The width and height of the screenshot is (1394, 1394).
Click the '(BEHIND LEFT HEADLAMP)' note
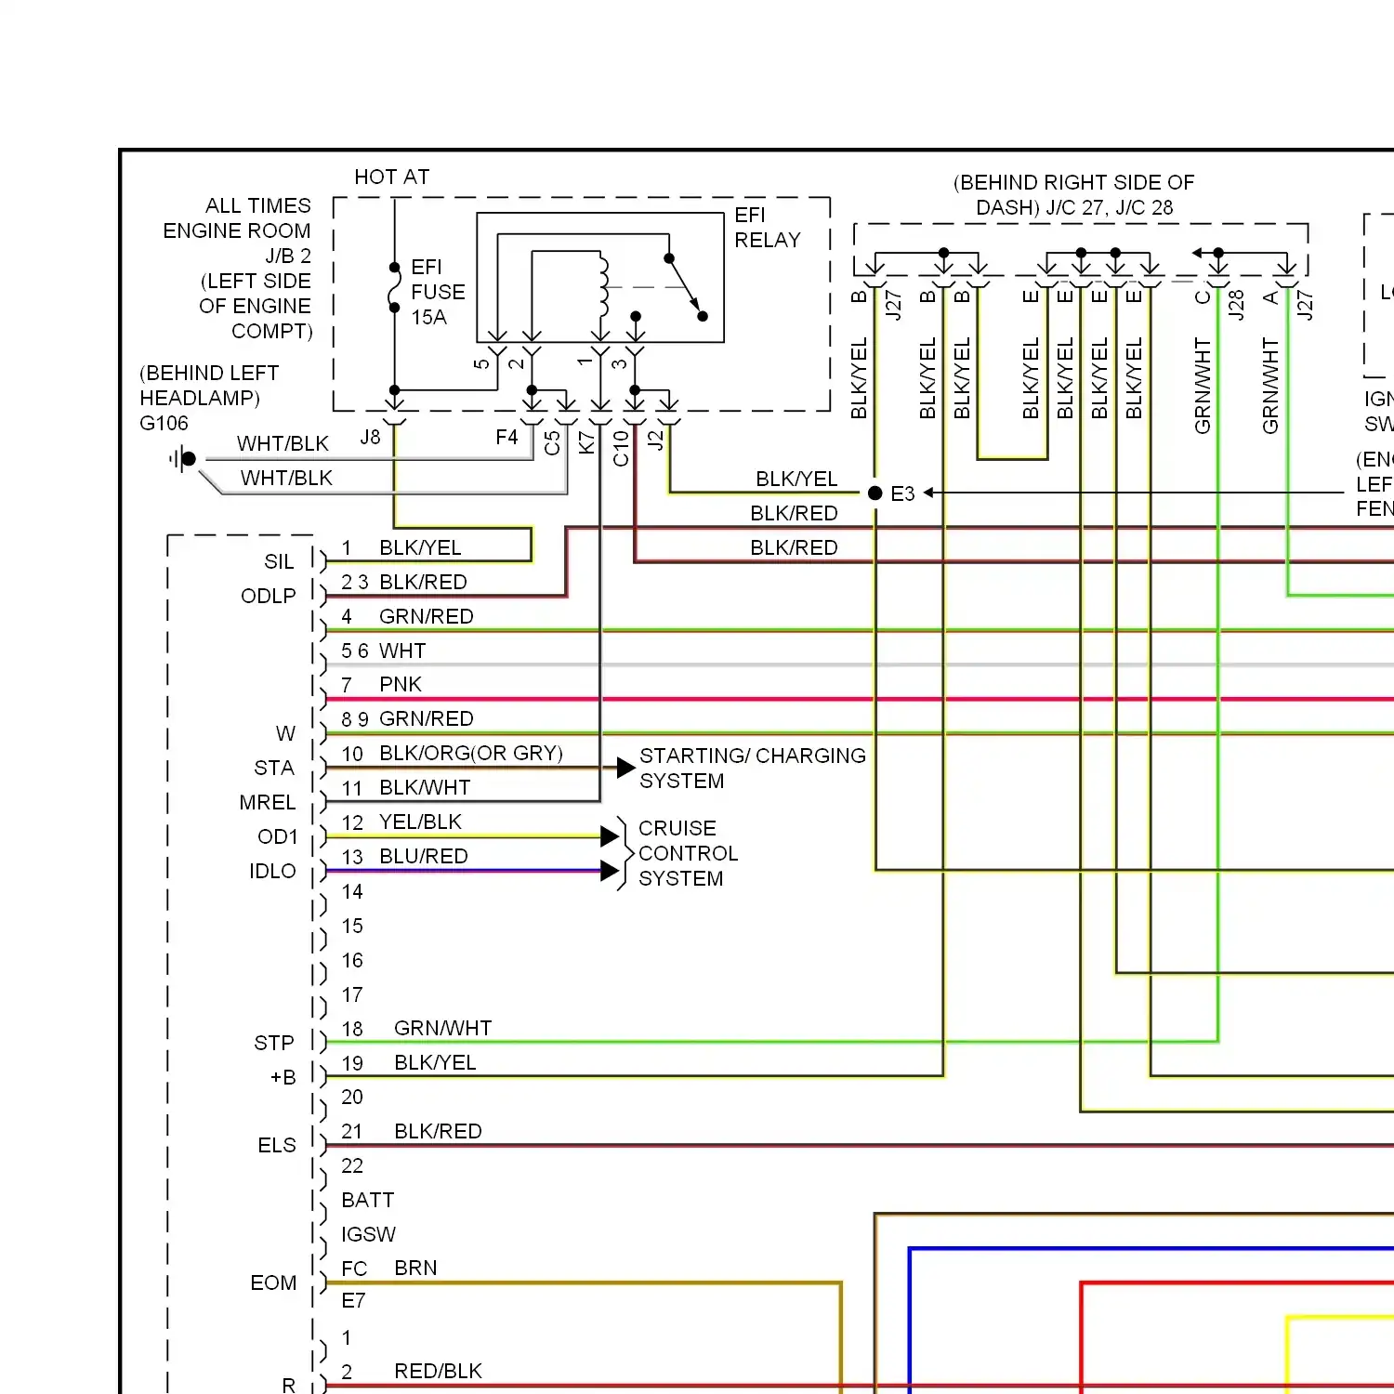209,385
